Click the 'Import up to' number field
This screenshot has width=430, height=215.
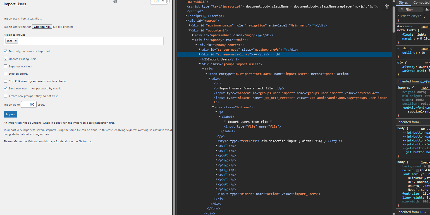pyautogui.click(x=29, y=105)
